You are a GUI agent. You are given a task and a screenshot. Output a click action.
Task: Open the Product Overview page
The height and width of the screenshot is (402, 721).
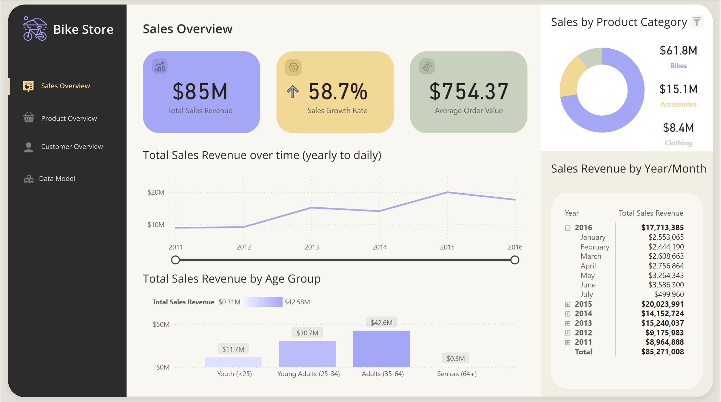69,118
